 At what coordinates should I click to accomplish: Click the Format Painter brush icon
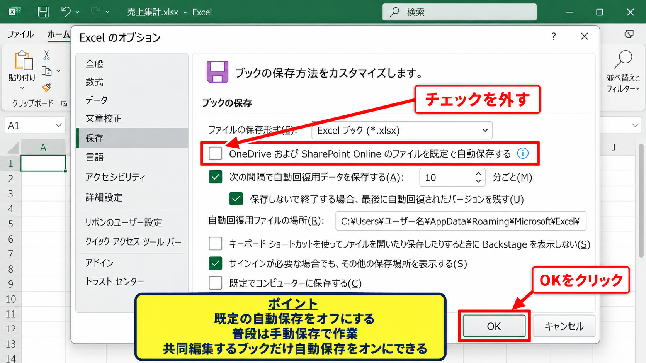[47, 87]
